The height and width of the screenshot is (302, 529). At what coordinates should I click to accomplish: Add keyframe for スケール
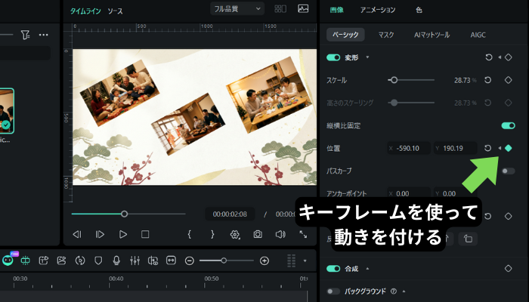pos(509,80)
